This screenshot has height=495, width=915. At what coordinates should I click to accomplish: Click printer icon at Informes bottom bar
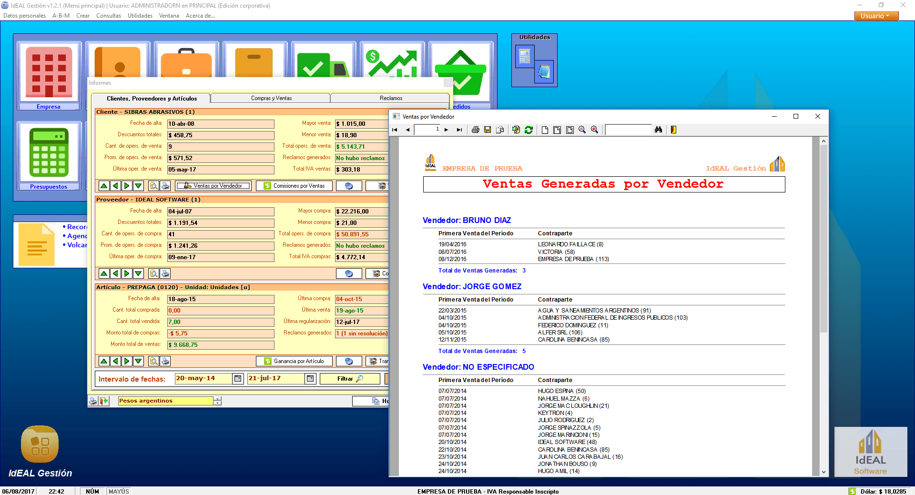tap(93, 401)
